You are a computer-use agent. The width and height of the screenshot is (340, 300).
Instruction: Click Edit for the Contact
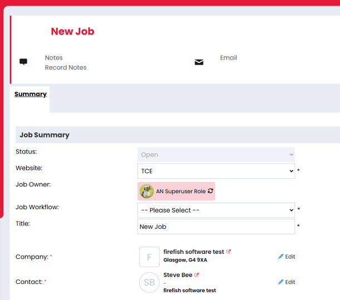[x=290, y=282]
